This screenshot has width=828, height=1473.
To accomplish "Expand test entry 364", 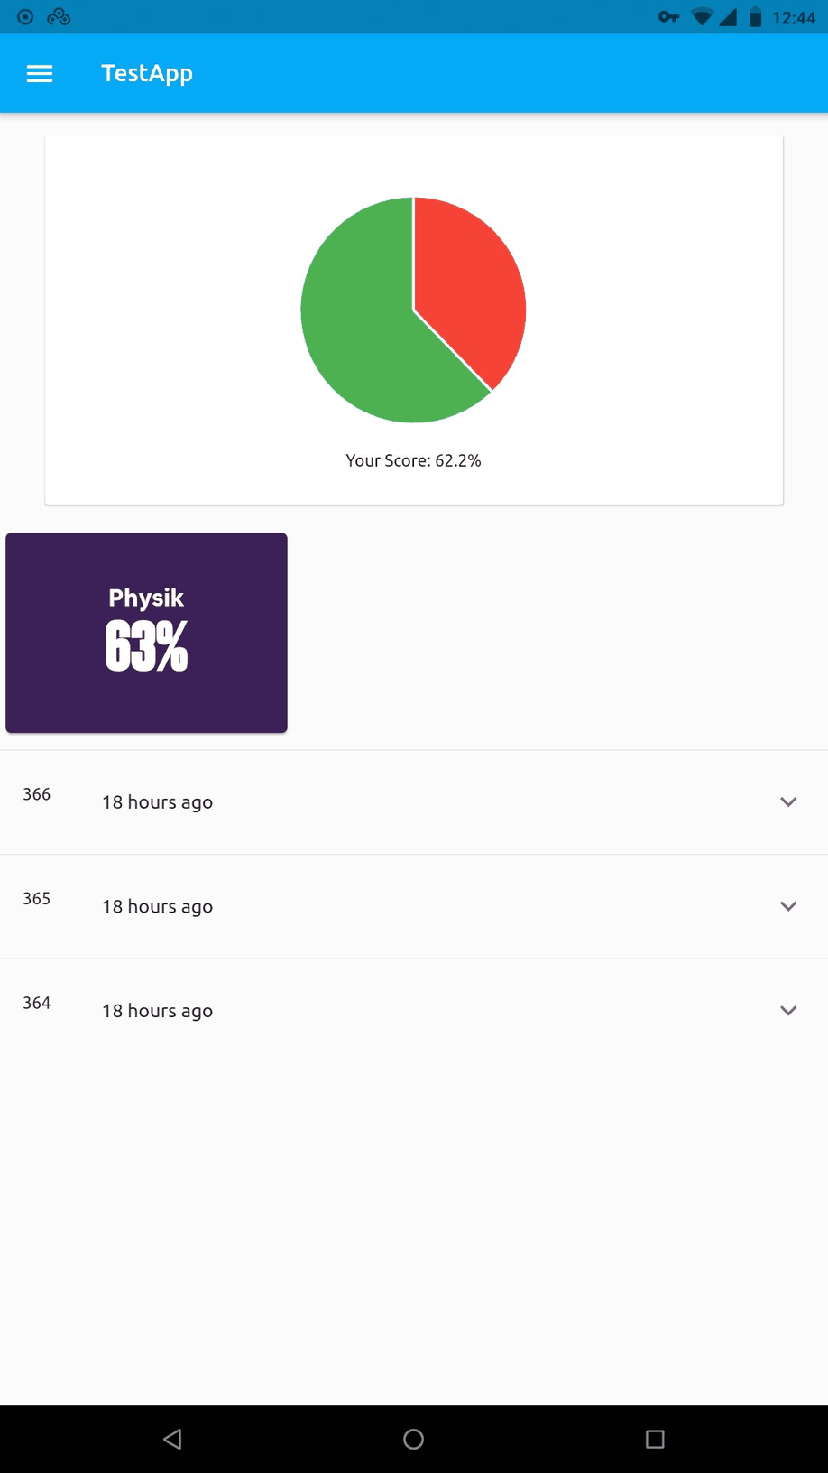I will click(x=788, y=1011).
